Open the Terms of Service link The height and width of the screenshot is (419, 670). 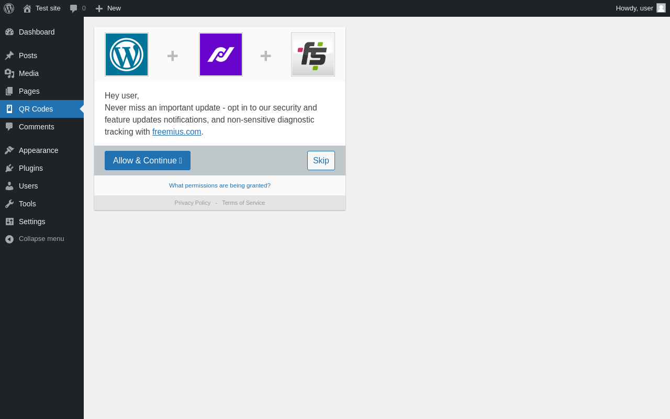(x=243, y=203)
